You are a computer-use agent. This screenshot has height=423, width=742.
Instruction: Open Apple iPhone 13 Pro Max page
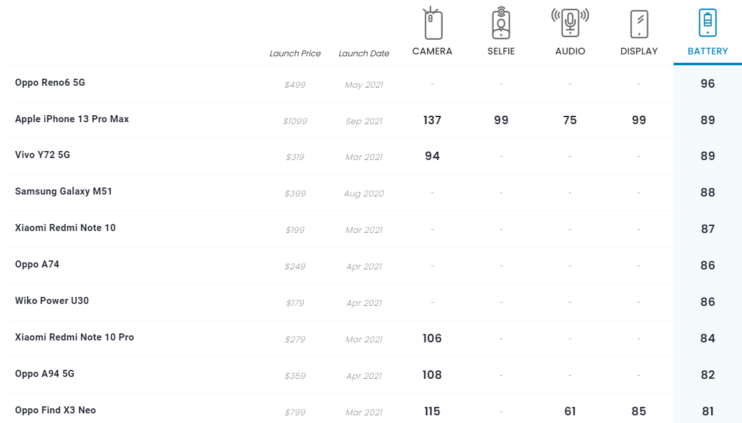pyautogui.click(x=72, y=119)
